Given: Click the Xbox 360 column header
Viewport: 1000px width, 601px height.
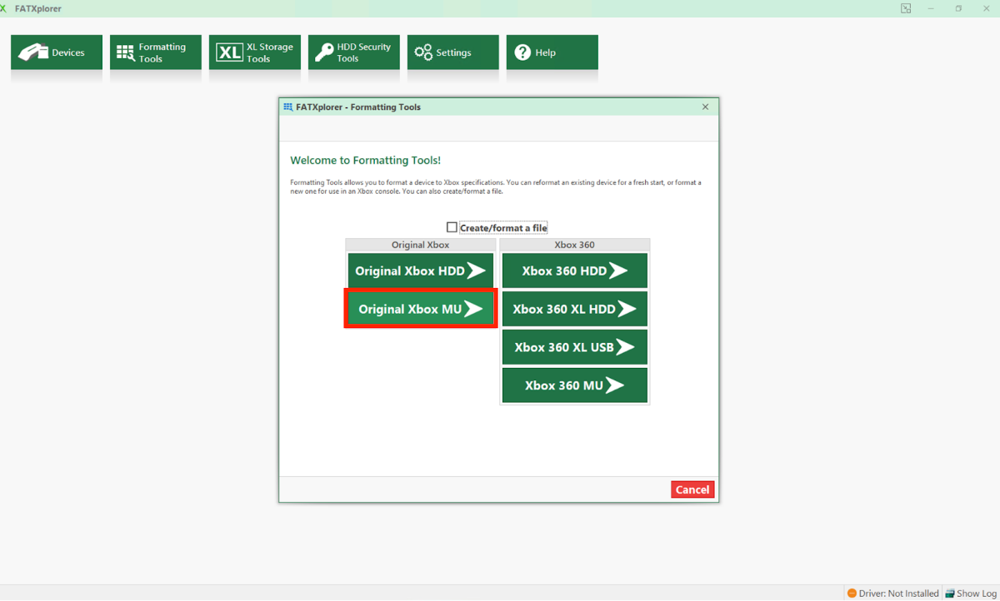Looking at the screenshot, I should [x=575, y=245].
